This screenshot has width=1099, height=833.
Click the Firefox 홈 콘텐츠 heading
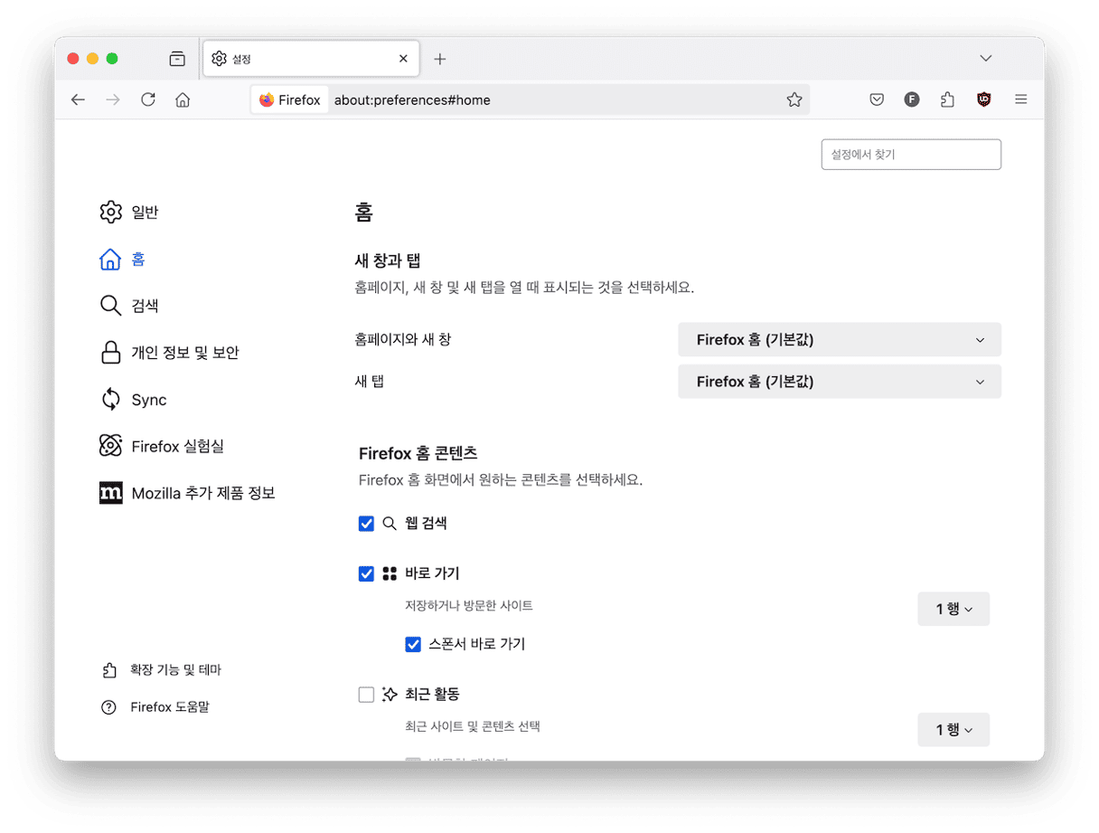[418, 453]
